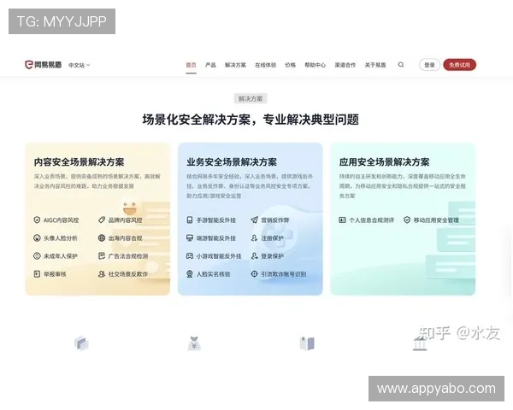The width and height of the screenshot is (513, 410).
Task: Click the ID card icon beside 个人信息合规测评
Action: pyautogui.click(x=342, y=220)
